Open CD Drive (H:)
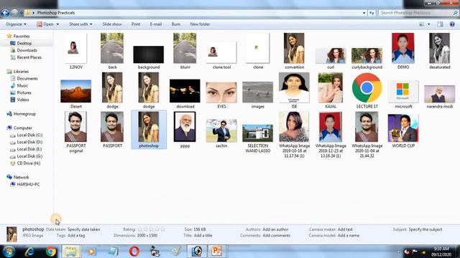Image resolution: width=460 pixels, height=258 pixels. point(29,163)
